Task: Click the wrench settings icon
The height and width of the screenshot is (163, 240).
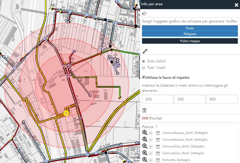Action: 145,51
